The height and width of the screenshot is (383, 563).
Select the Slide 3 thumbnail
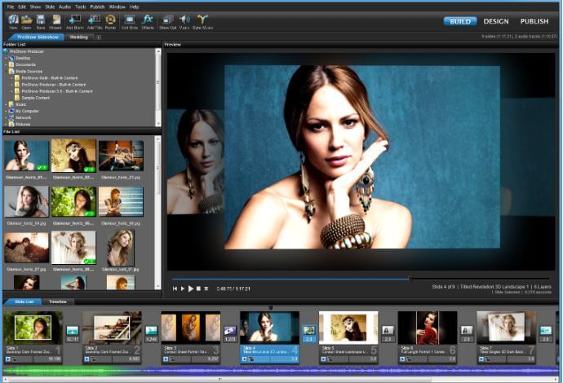point(191,328)
